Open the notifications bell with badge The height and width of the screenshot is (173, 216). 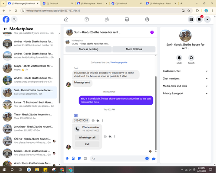coord(199,19)
